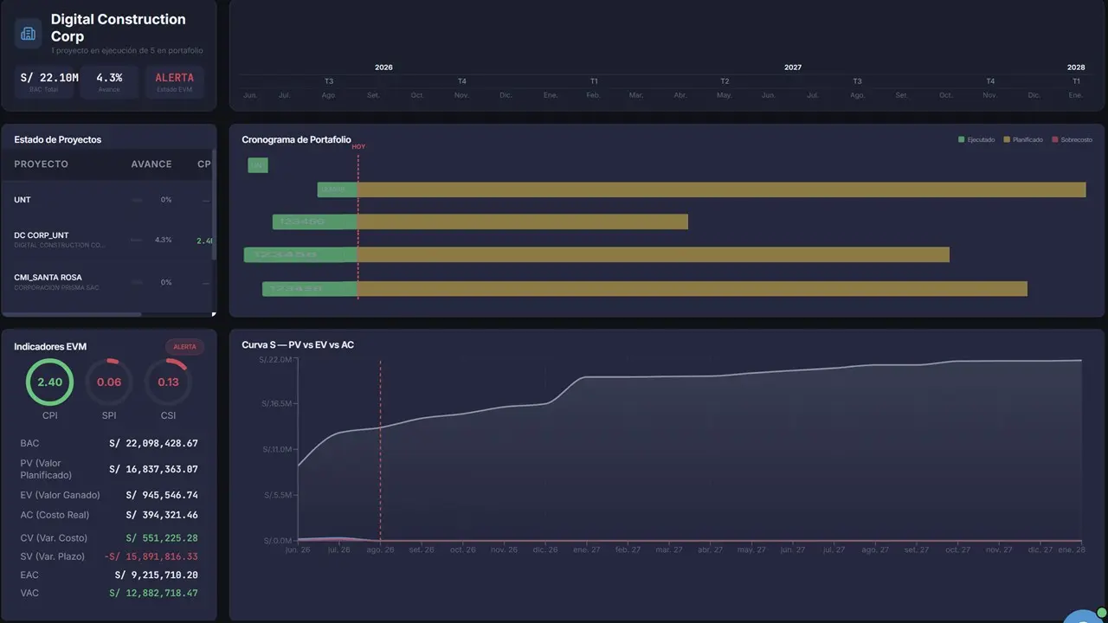Click the Indicadores EVM panel title
Screen dimensions: 1108x623
(x=50, y=346)
